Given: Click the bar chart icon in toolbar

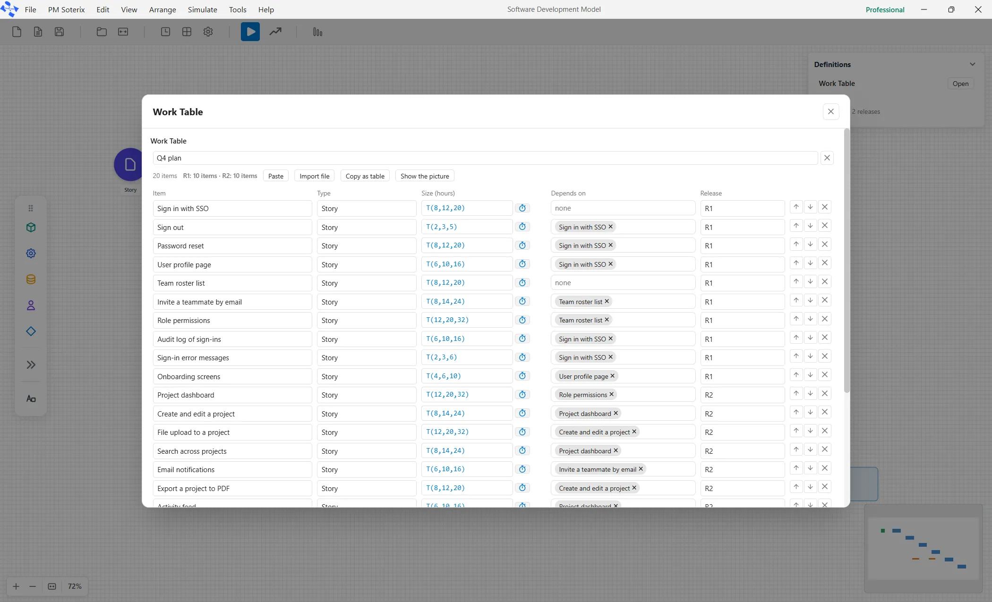Looking at the screenshot, I should [317, 32].
